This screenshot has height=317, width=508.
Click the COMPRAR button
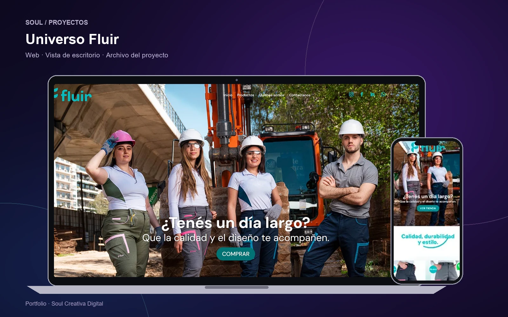pos(236,254)
